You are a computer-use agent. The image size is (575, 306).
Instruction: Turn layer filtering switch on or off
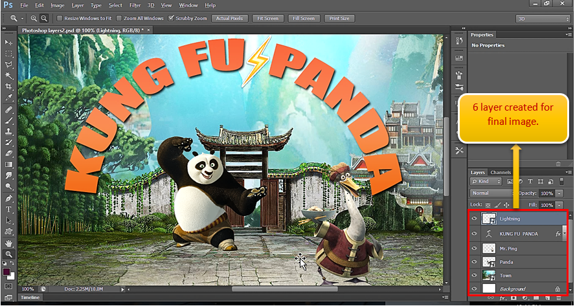tap(561, 181)
